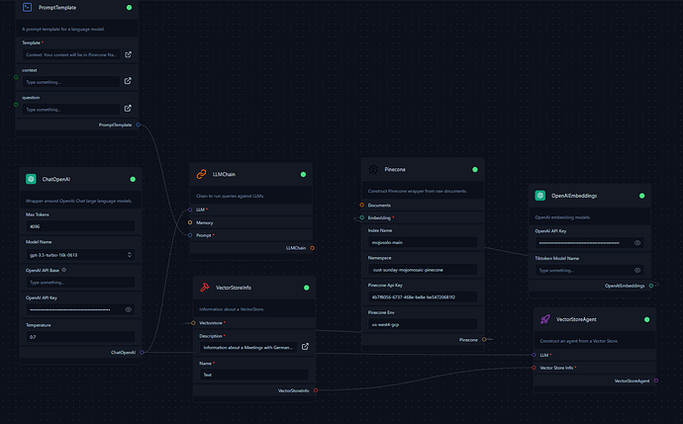Show ChatOpenAI API key with eye icon
The image size is (683, 424).
(128, 309)
